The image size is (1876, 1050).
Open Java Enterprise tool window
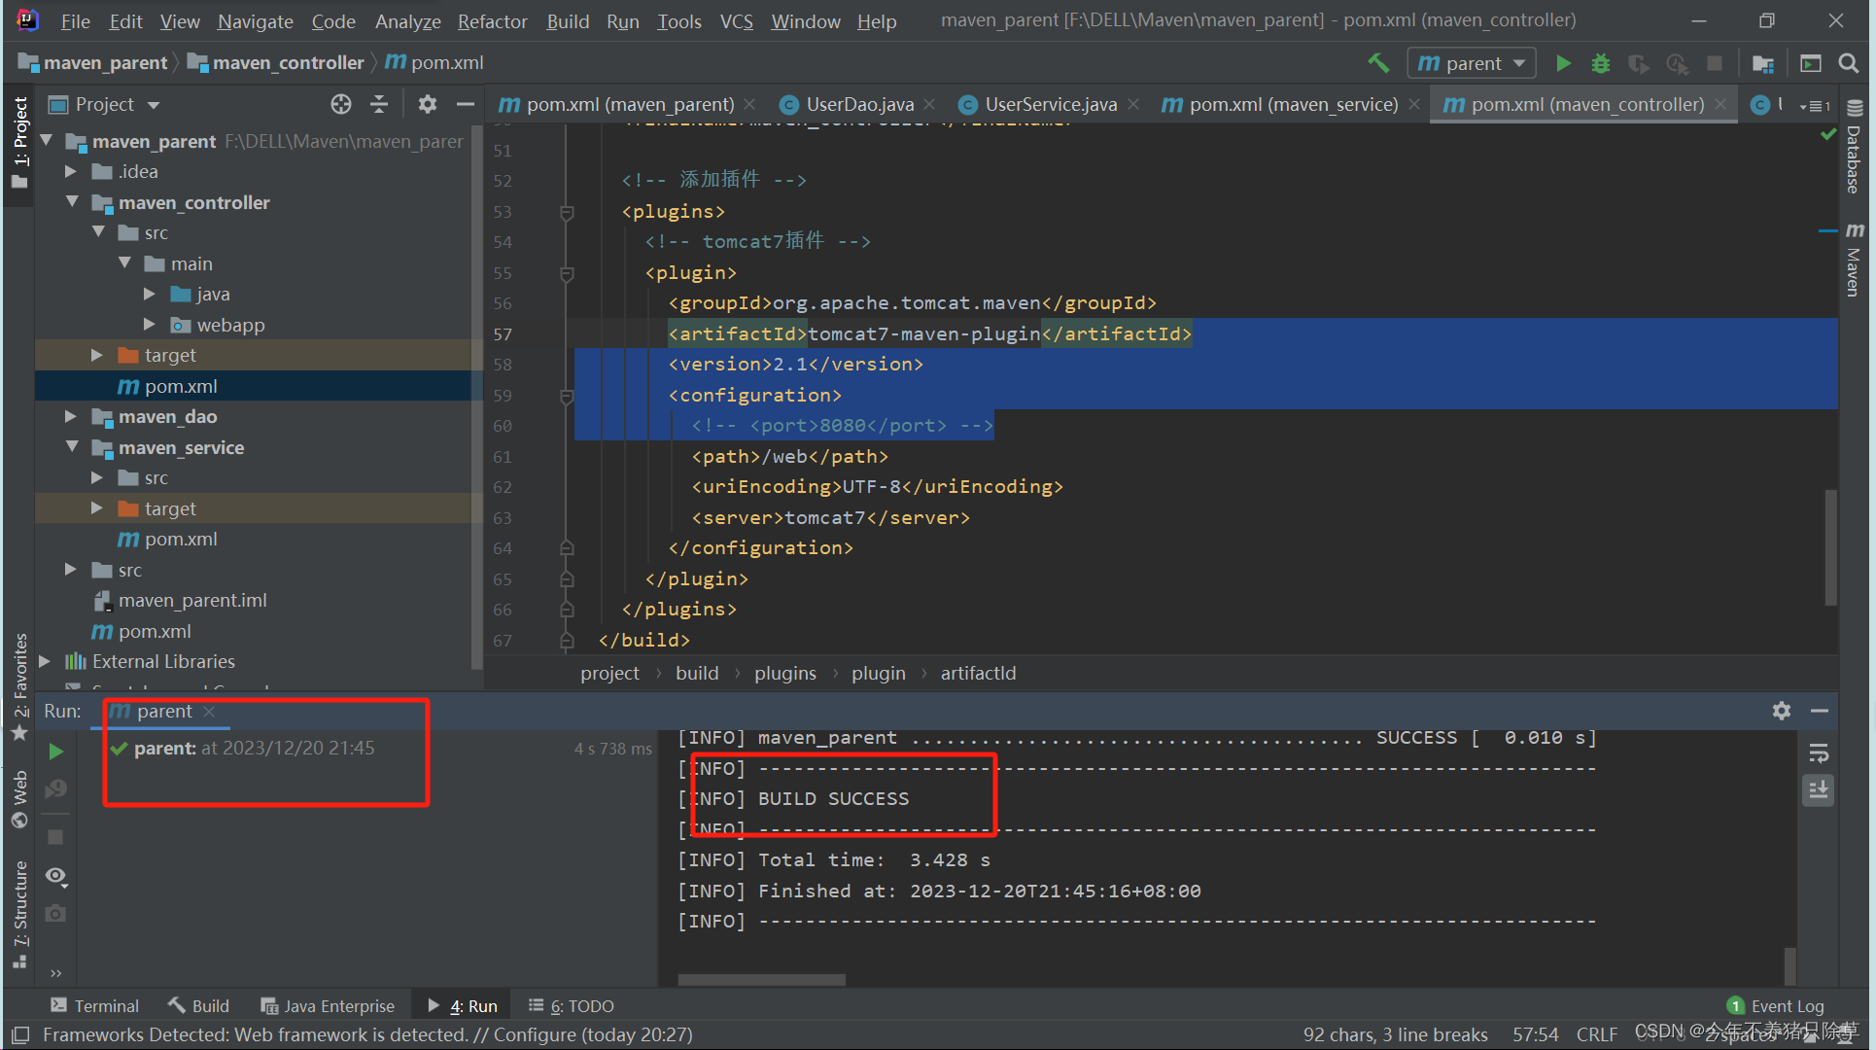(x=329, y=1005)
